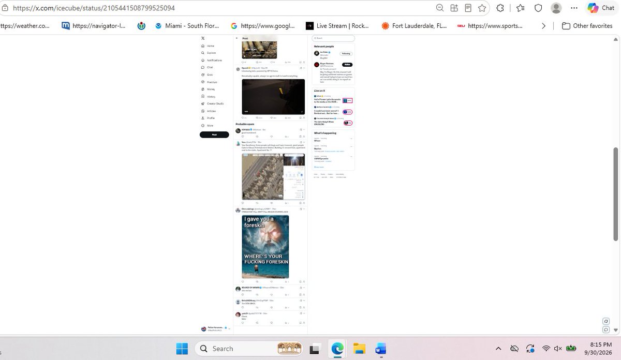This screenshot has height=360, width=621.
Task: Open the browser Extensions puzzle icon
Action: pyautogui.click(x=500, y=8)
